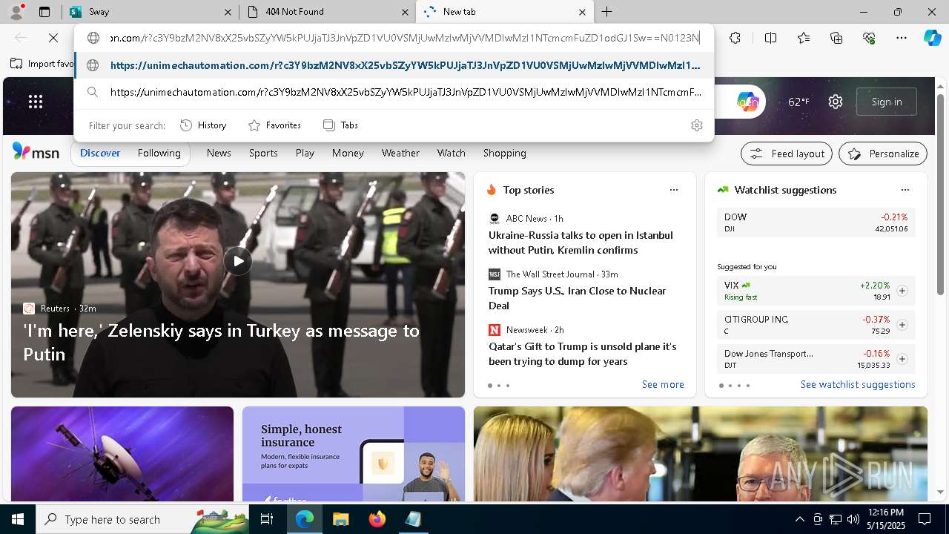949x534 pixels.
Task: Click the msn logo
Action: pos(36,152)
